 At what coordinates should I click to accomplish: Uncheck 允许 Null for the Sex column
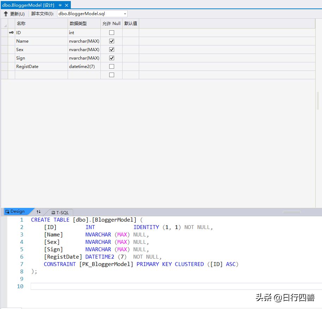[x=111, y=49]
